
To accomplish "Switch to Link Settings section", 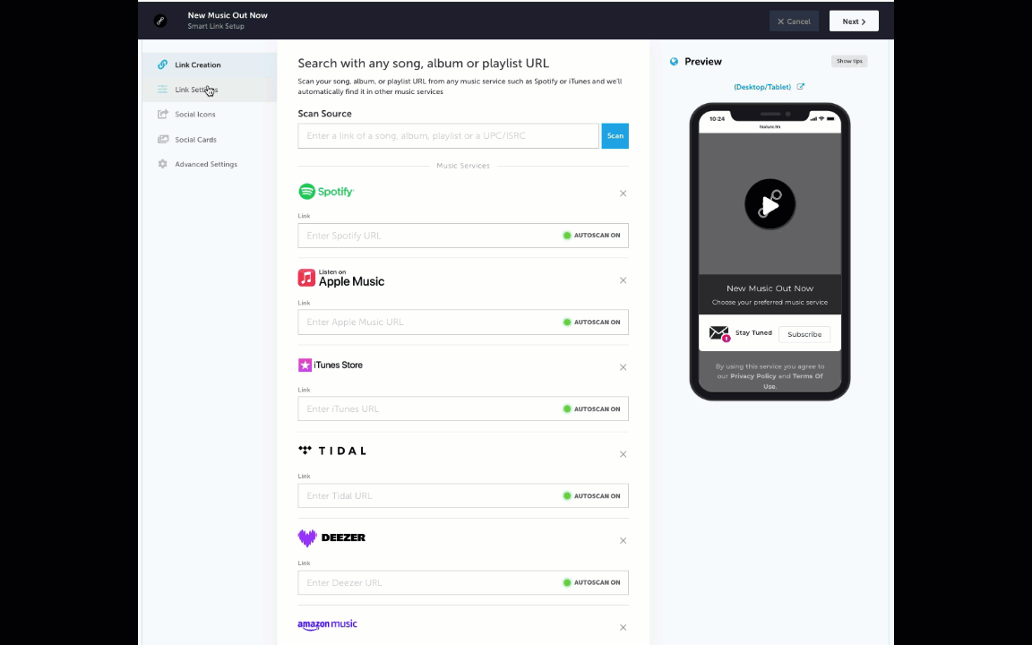I will pos(210,90).
